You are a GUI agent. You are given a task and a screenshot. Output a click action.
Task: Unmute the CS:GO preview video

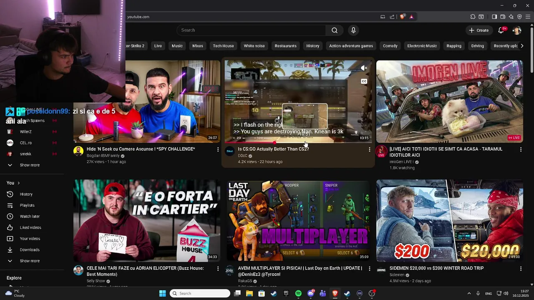point(364,68)
